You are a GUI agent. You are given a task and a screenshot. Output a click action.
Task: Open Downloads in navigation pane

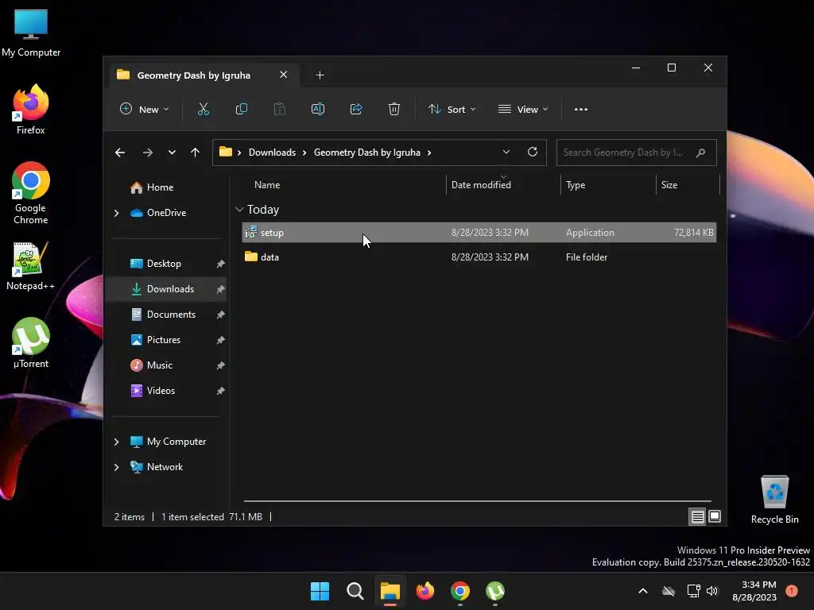coord(168,289)
